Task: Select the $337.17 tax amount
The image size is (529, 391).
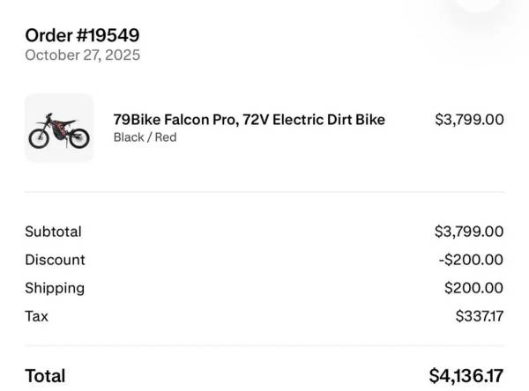Action: click(480, 315)
